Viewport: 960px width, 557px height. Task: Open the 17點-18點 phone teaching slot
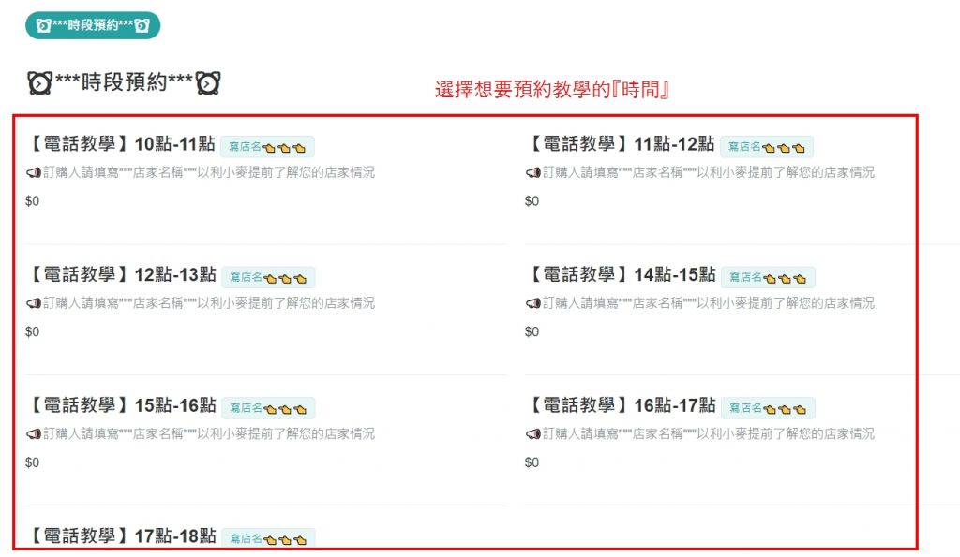pos(121,536)
